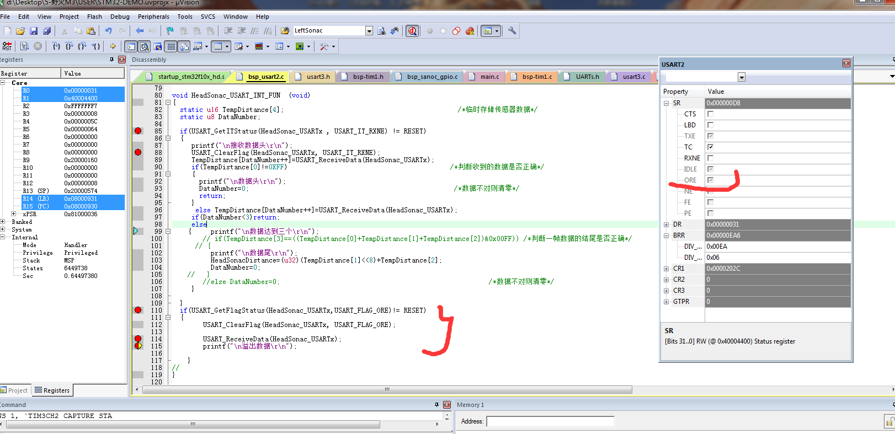
Task: Enable or disable a breakpoint icon
Action: [x=443, y=31]
